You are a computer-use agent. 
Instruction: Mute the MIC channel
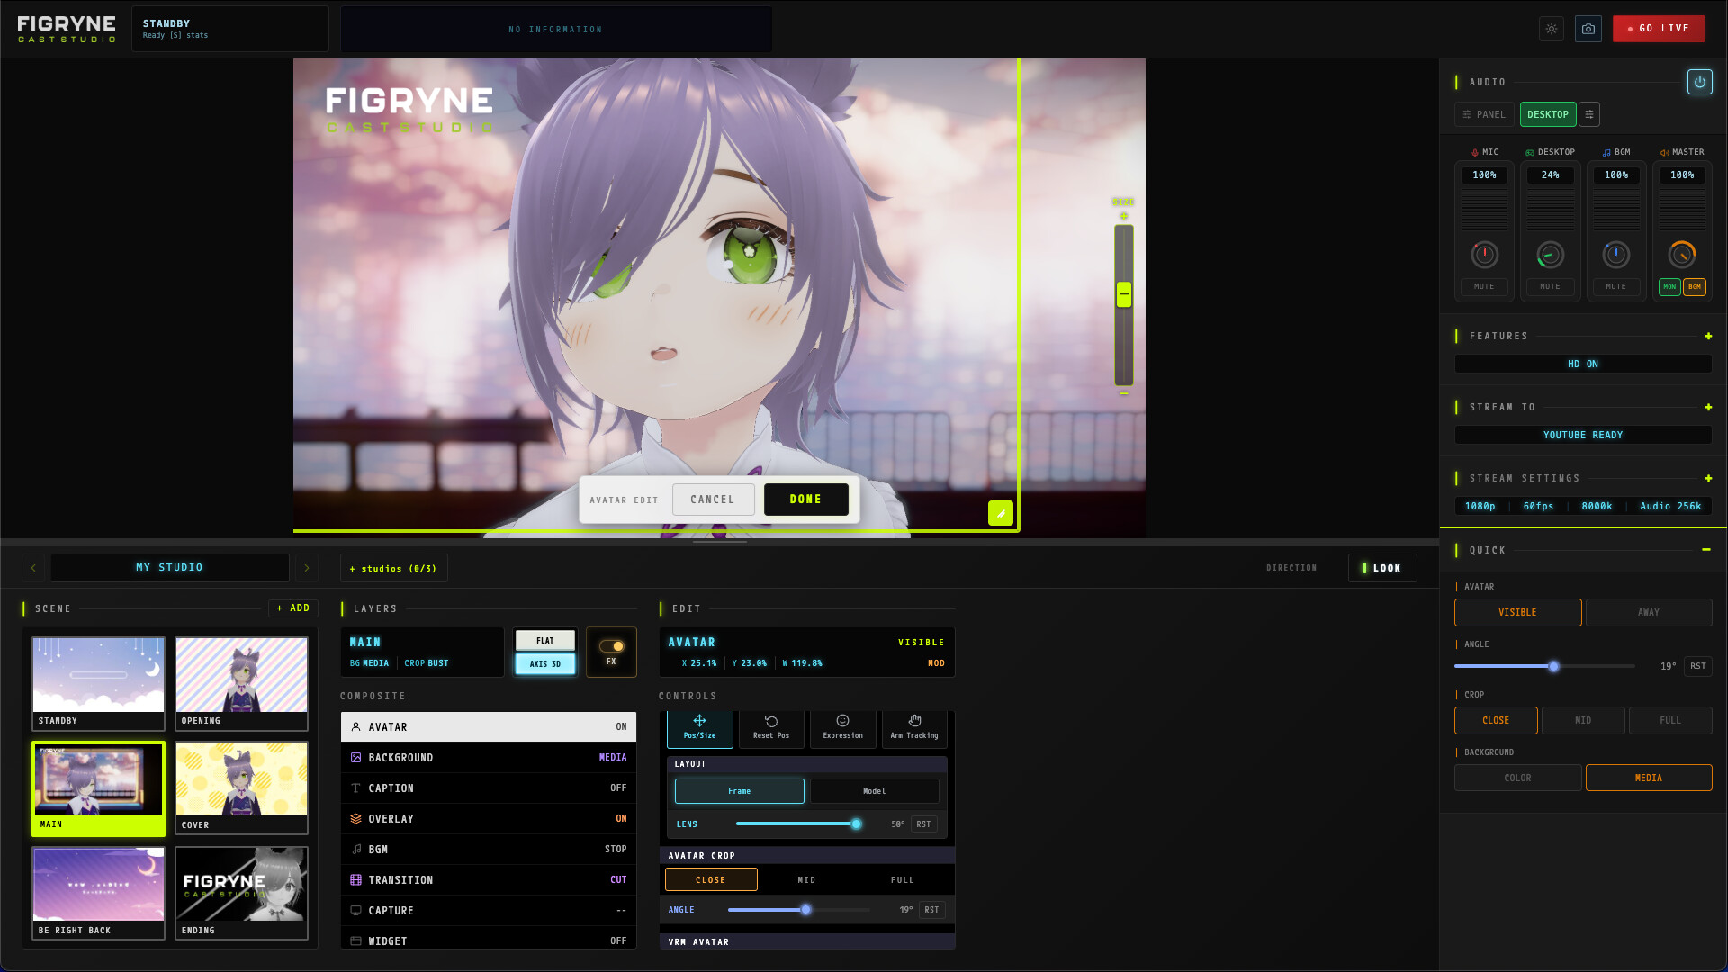(1484, 287)
